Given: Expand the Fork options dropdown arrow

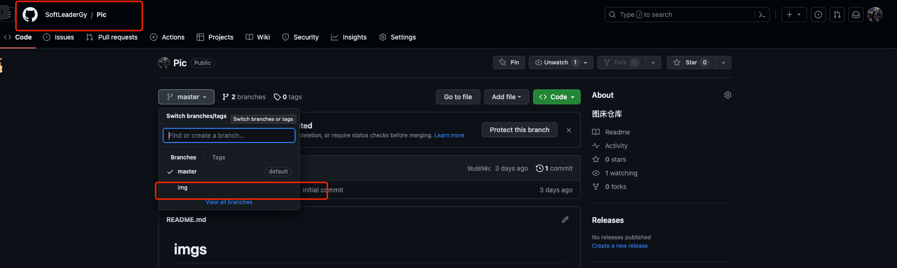Looking at the screenshot, I should coord(653,63).
